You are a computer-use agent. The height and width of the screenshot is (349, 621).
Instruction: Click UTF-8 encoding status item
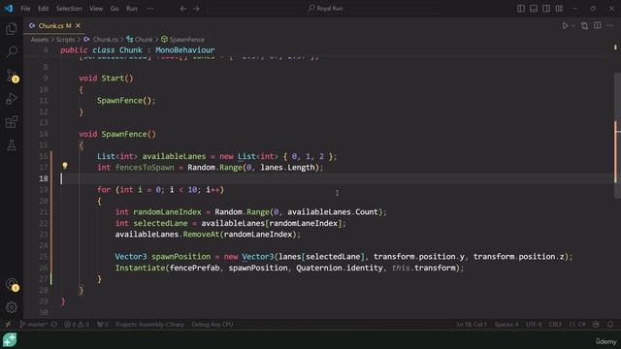coord(534,325)
